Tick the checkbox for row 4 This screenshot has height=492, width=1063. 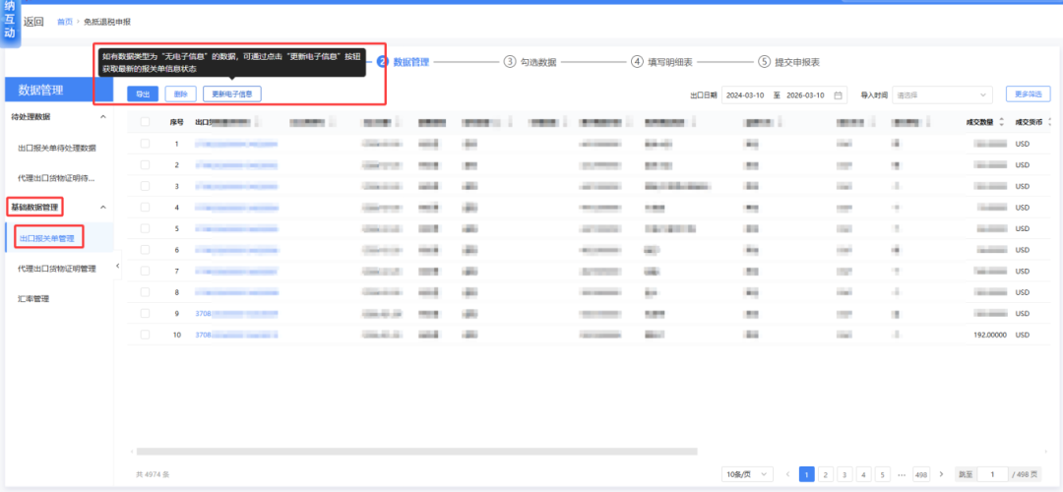tap(145, 208)
